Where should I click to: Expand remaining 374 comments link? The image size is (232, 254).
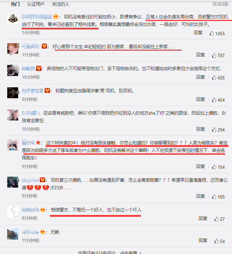(x=110, y=252)
